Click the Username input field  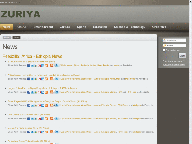(x=174, y=40)
